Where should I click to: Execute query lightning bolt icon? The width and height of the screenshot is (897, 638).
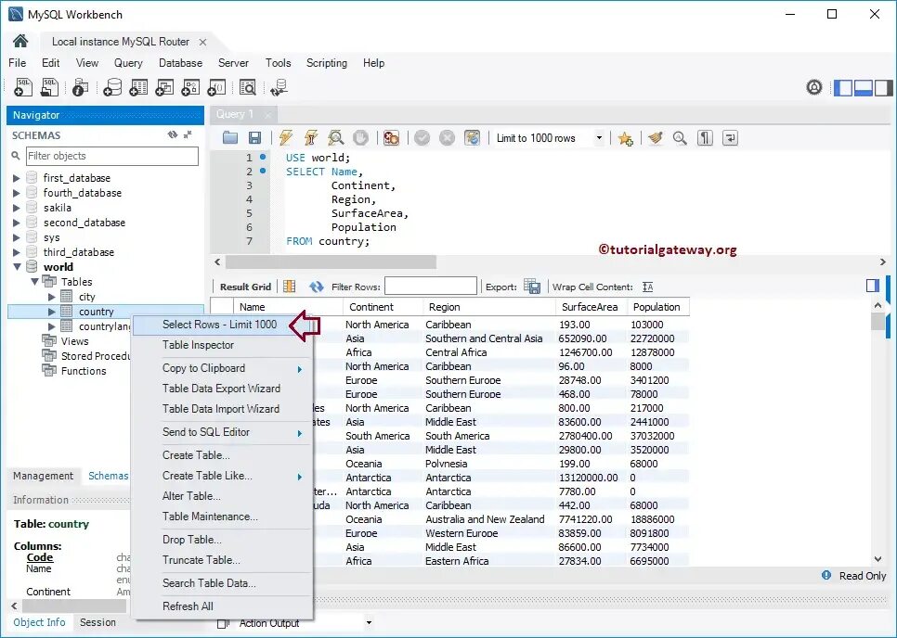tap(285, 137)
